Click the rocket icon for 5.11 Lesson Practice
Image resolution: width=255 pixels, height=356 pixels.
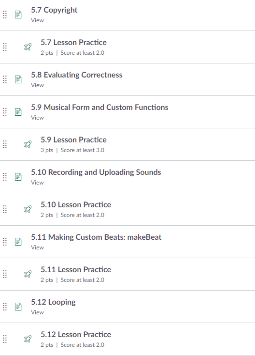click(x=28, y=274)
